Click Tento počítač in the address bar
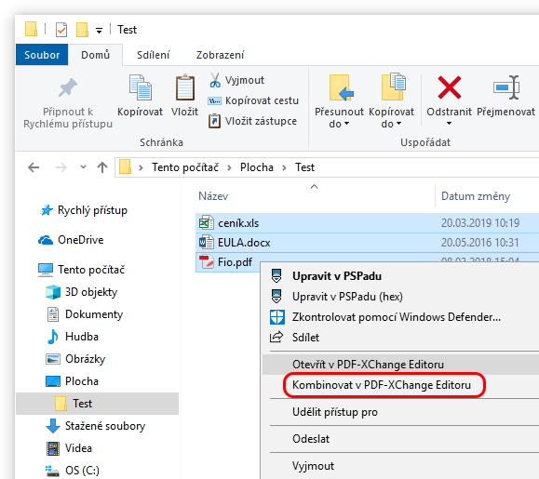 pos(185,167)
